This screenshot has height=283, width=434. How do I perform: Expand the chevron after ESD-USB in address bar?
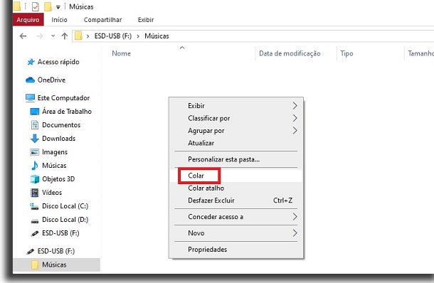(138, 36)
